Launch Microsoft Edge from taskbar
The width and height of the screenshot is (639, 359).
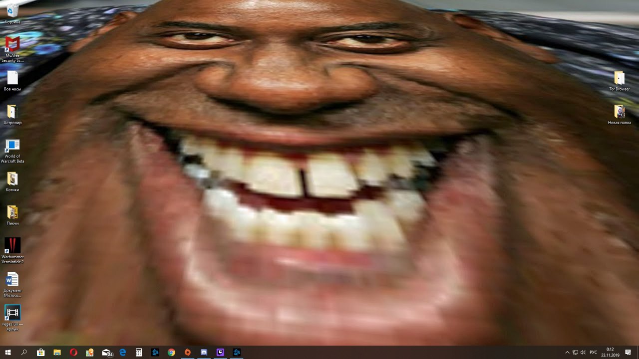(x=122, y=353)
